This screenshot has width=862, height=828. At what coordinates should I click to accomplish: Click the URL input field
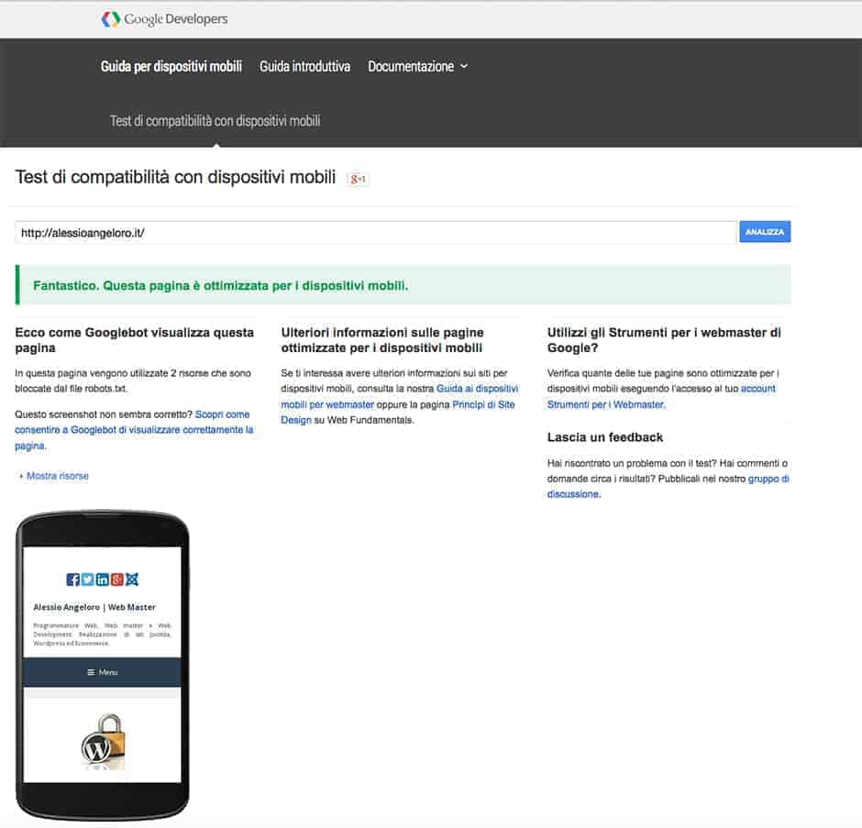click(x=376, y=233)
